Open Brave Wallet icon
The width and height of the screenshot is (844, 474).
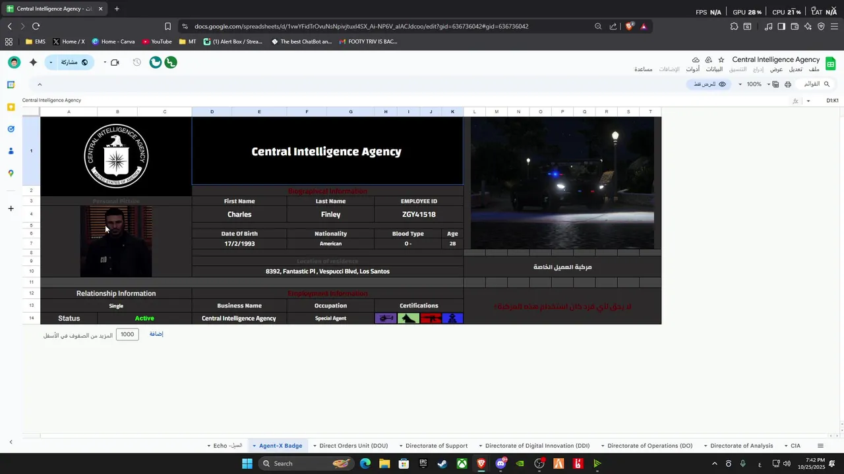pos(795,26)
